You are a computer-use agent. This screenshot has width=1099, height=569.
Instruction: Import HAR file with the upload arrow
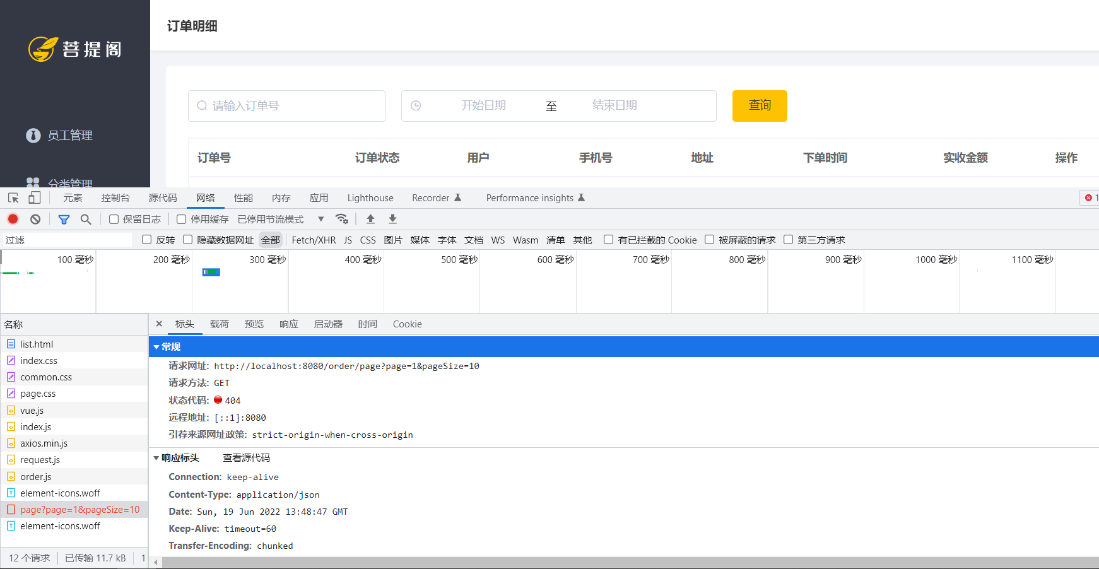[371, 219]
